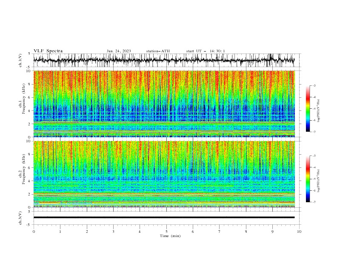Click the time axis tick label '5'
337x260 pixels.
(166, 232)
